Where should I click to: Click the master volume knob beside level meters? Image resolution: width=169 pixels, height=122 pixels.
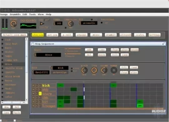tap(13, 24)
